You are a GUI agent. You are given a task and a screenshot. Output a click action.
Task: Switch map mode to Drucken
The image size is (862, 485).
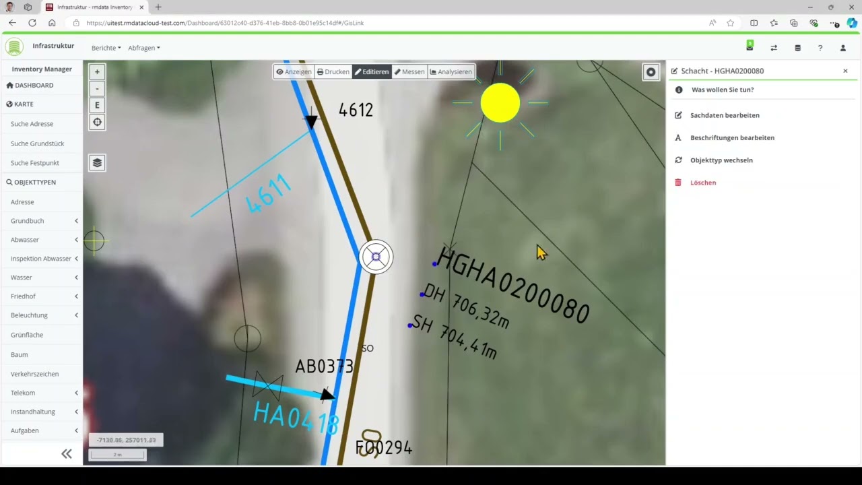pyautogui.click(x=333, y=71)
